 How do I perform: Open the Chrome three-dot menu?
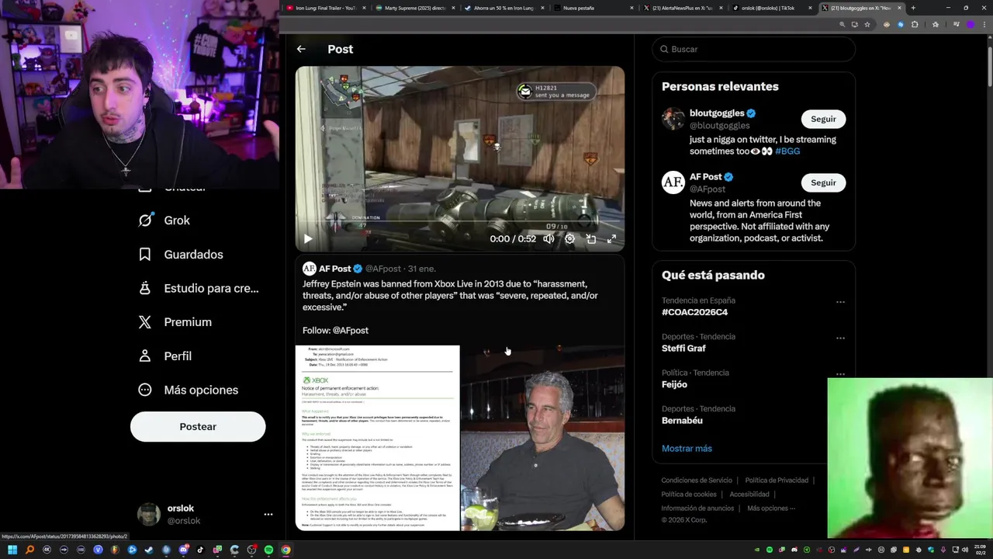(x=984, y=25)
